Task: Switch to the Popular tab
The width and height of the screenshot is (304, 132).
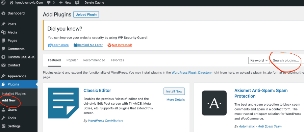Action: point(72,60)
